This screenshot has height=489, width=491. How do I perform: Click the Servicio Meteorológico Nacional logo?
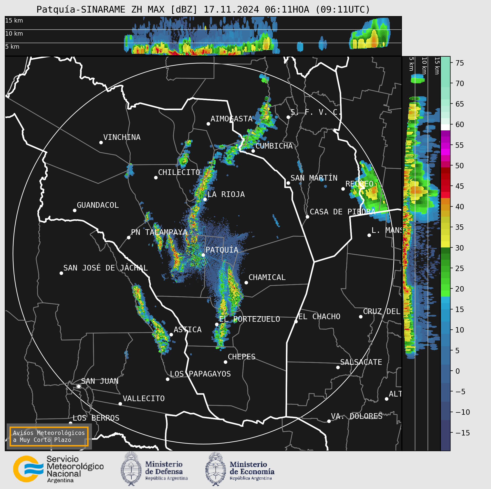click(x=58, y=469)
